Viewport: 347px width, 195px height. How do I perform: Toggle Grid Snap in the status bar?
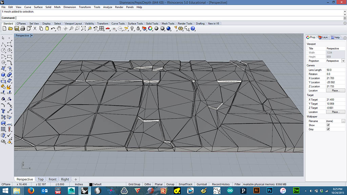135,185
